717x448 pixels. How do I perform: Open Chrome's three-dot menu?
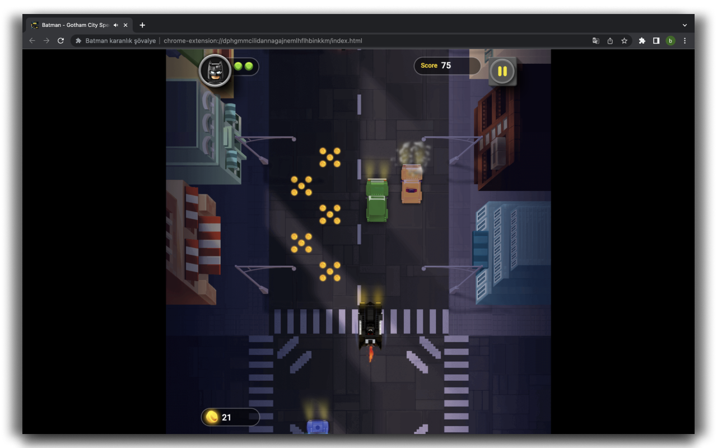click(x=685, y=40)
